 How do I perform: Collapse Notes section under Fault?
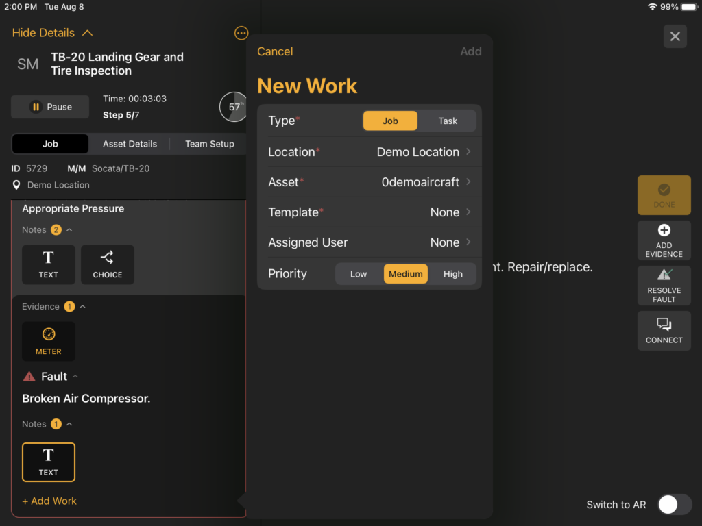pos(69,424)
